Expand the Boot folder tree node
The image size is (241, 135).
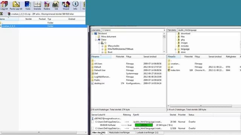tap(102, 52)
